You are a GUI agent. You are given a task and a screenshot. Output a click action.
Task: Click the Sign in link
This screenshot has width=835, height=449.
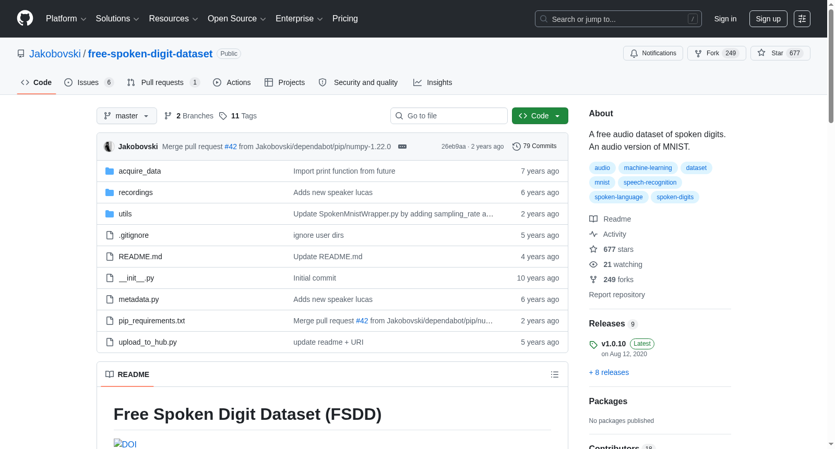[x=725, y=19]
